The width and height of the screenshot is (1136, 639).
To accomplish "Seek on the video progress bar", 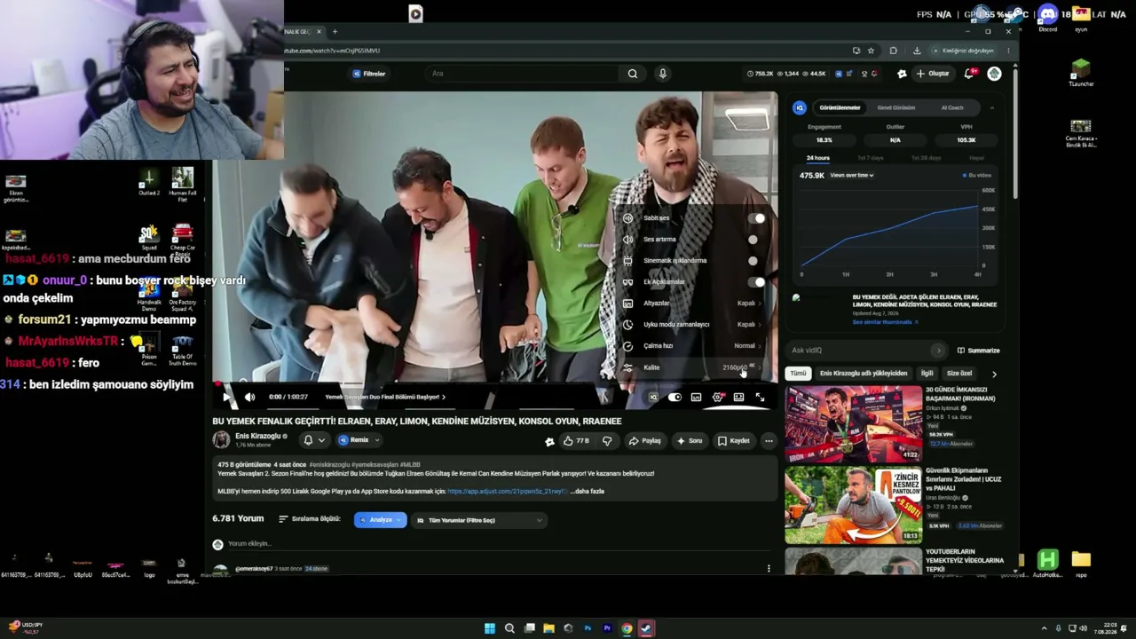I will click(495, 385).
